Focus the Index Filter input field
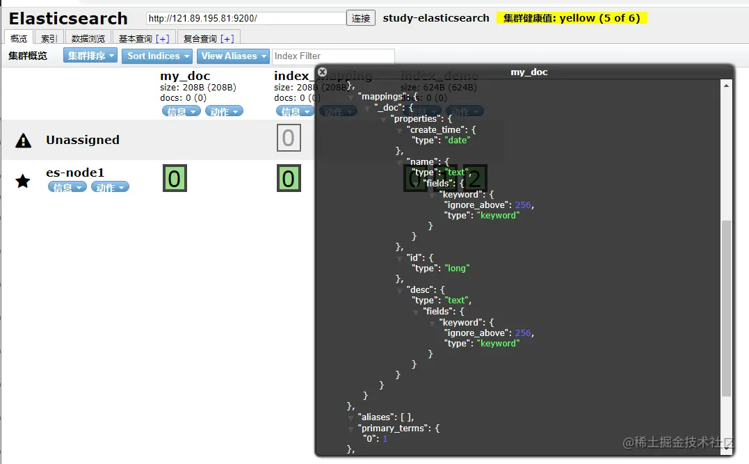This screenshot has width=749, height=464. [333, 56]
